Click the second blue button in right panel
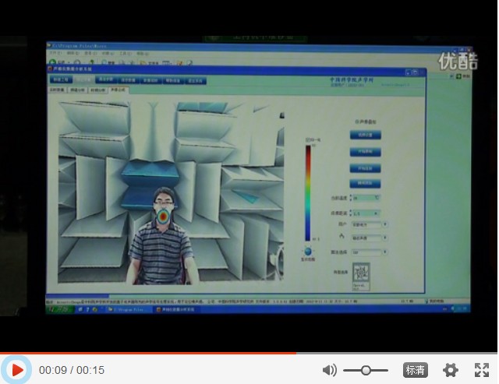 tap(366, 151)
